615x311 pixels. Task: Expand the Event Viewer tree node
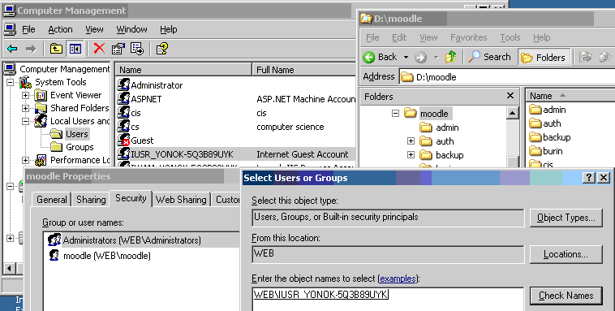click(x=25, y=95)
